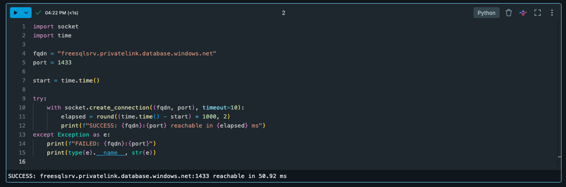Click the "start = time.time()" line
566x187 pixels.
pos(66,81)
